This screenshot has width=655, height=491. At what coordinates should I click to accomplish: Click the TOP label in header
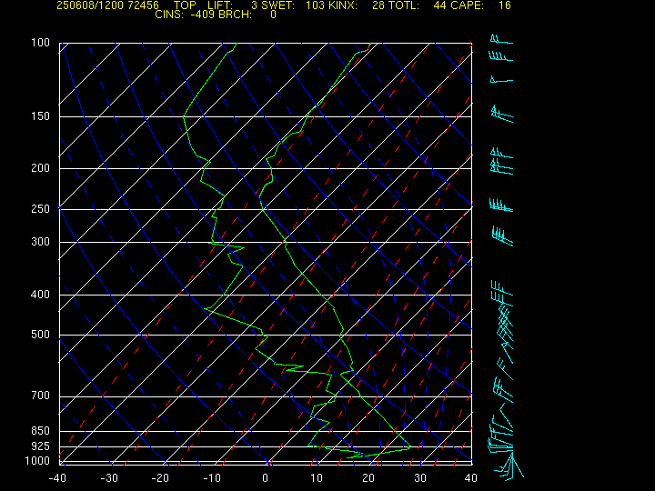[x=185, y=5]
